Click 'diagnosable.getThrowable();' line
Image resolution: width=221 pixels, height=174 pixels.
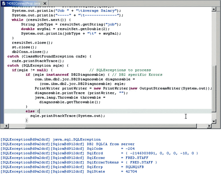coord(70,102)
